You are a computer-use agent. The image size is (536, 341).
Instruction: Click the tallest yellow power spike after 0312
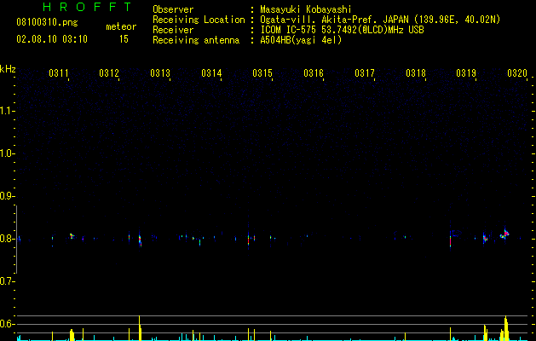point(140,327)
